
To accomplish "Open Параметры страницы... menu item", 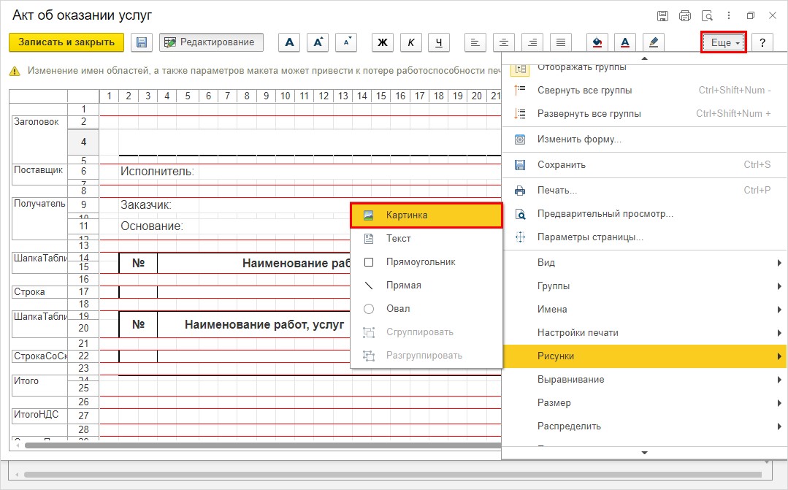I will click(644, 237).
